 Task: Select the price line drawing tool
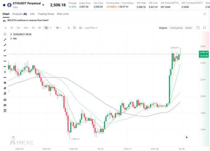coord(5,77)
